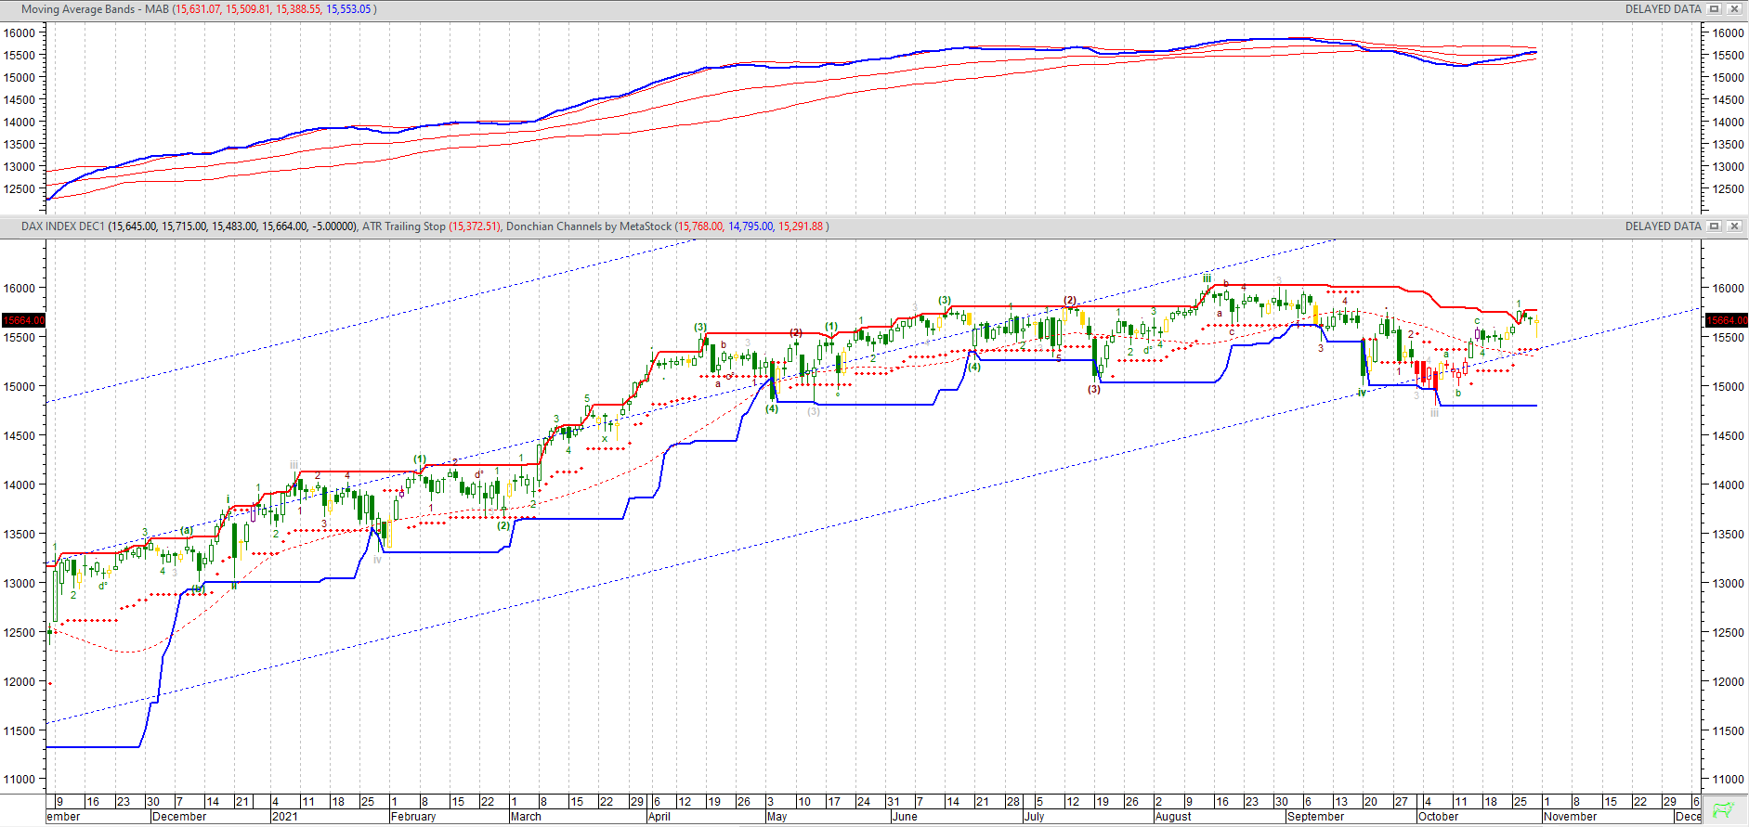
Task: Select the Moving Average Bands - MAB title
Action: click(95, 9)
